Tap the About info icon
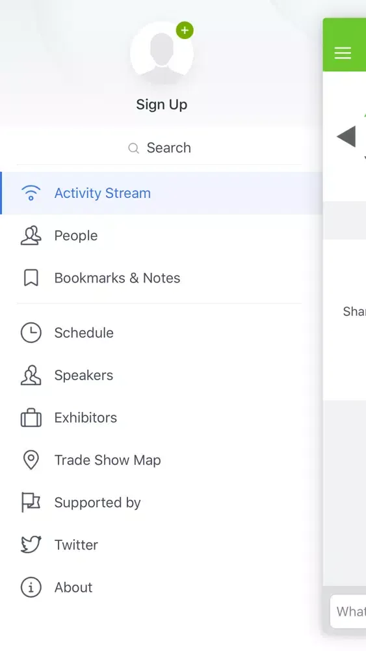Screen dimensions: 366x651 pyautogui.click(x=31, y=587)
